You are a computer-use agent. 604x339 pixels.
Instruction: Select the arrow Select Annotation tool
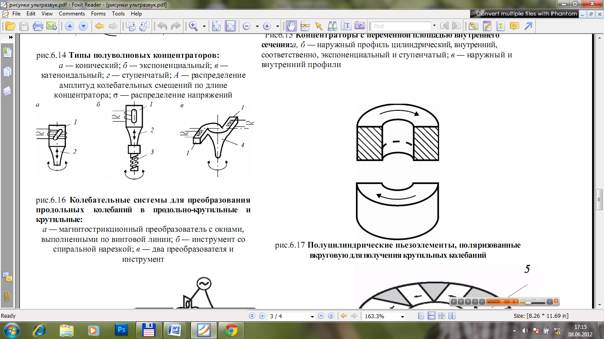[x=318, y=26]
